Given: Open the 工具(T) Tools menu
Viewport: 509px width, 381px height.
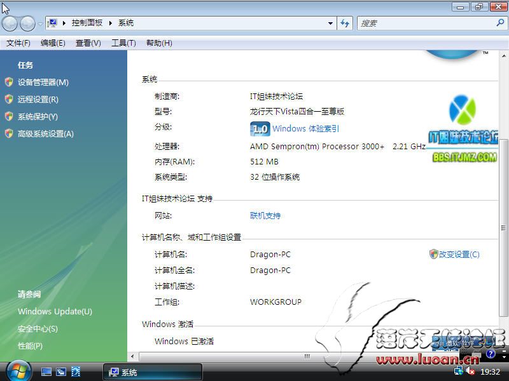Looking at the screenshot, I should [x=123, y=43].
